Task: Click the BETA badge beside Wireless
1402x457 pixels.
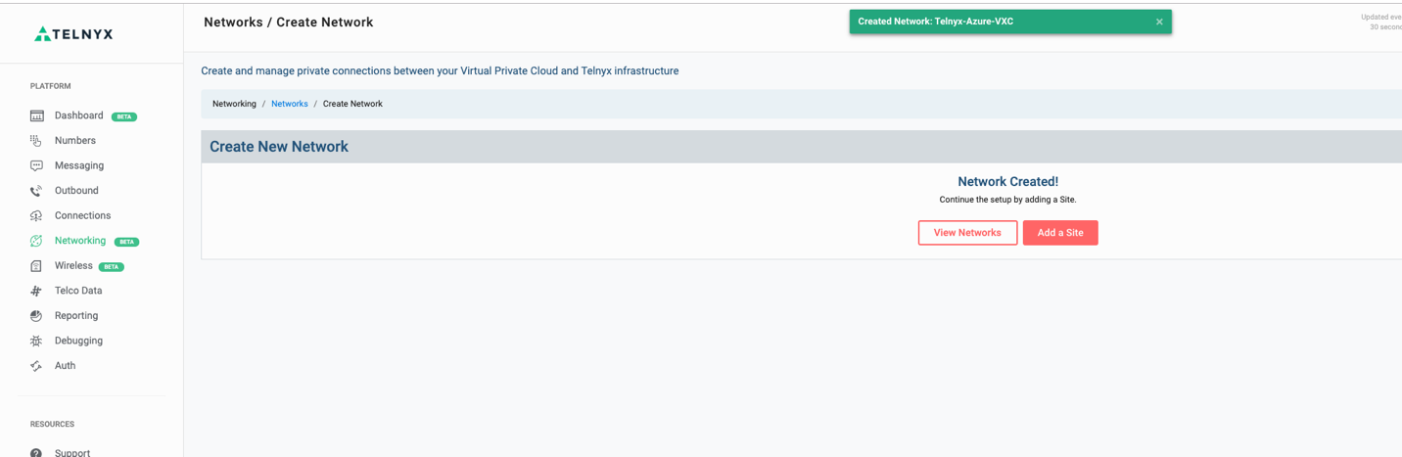Action: (112, 266)
